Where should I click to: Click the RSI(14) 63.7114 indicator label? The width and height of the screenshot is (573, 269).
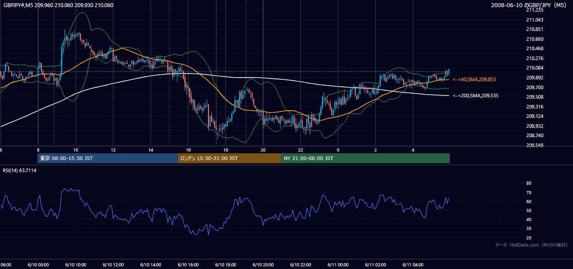click(x=20, y=170)
